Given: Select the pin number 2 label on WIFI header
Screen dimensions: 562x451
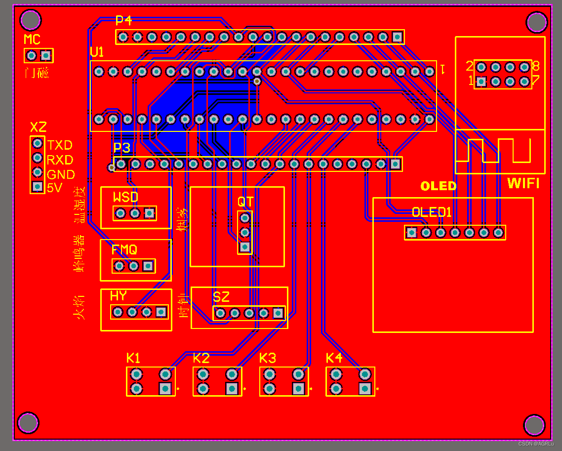Looking at the screenshot, I should click(x=470, y=66).
